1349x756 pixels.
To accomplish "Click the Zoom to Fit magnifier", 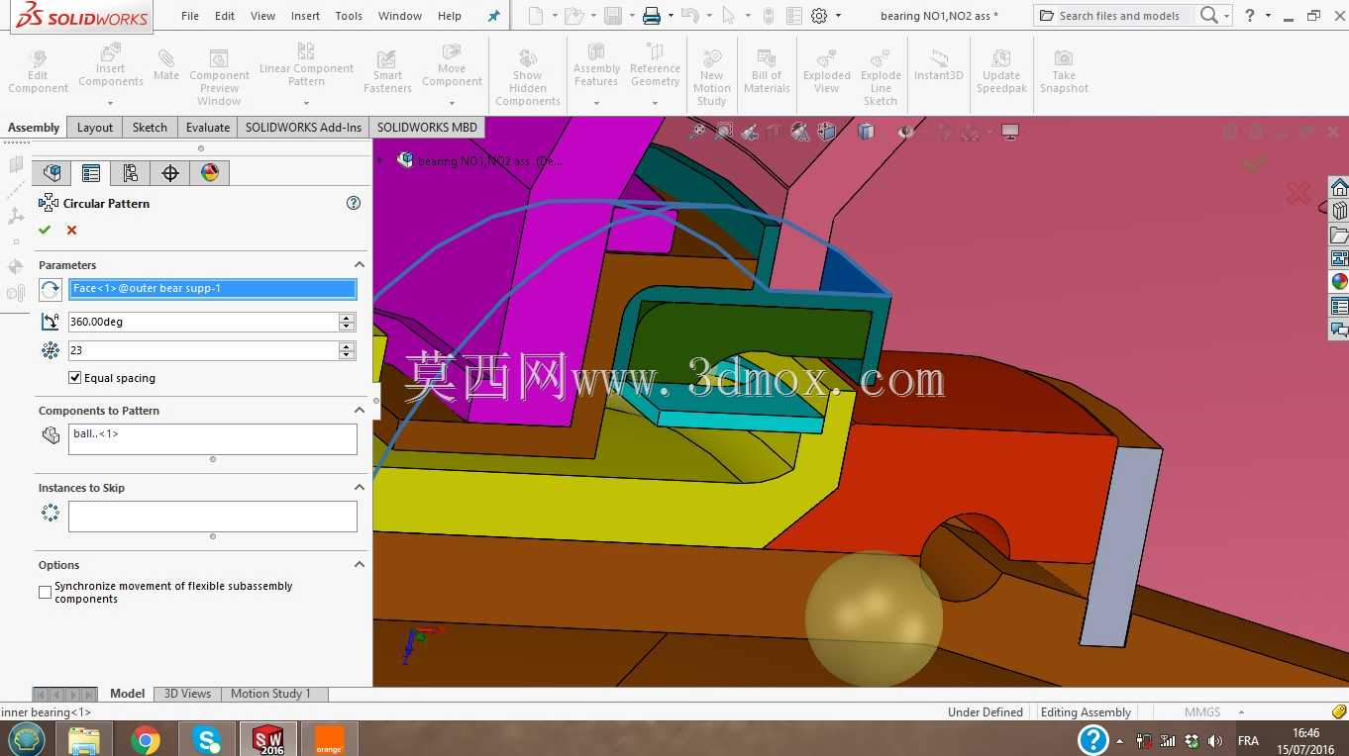I will (699, 132).
